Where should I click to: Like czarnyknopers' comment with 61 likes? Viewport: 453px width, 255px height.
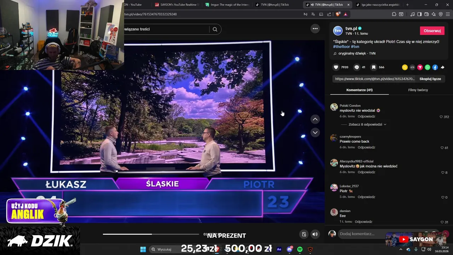tap(442, 148)
